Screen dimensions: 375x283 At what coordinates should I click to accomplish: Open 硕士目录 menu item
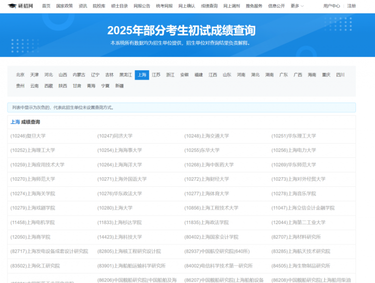[119, 6]
